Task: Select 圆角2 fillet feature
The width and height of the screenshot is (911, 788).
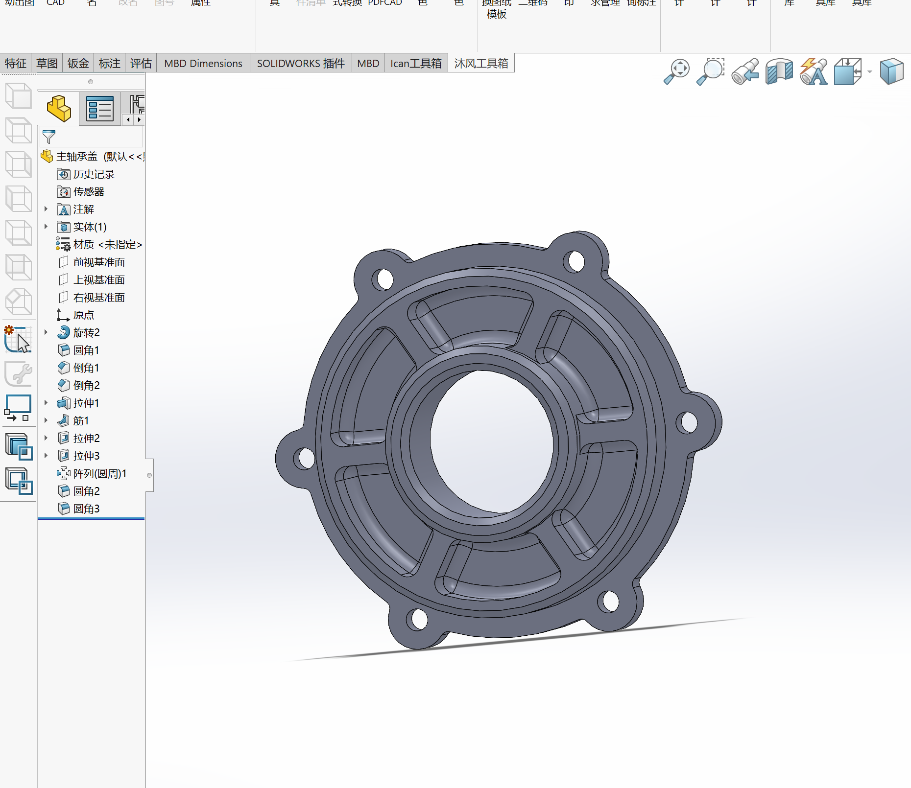Action: point(78,491)
